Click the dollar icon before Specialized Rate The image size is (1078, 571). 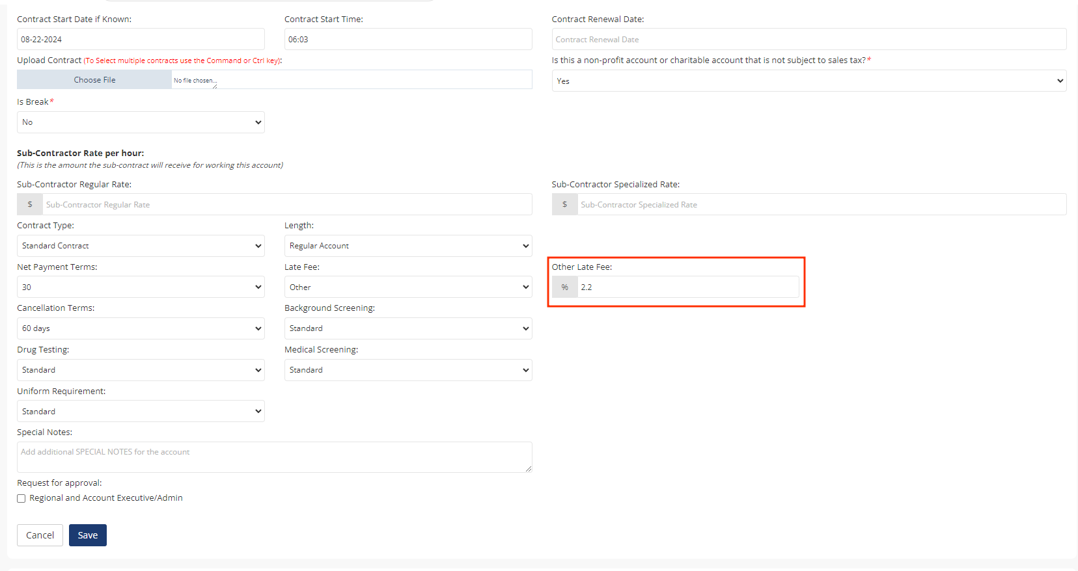click(x=565, y=204)
